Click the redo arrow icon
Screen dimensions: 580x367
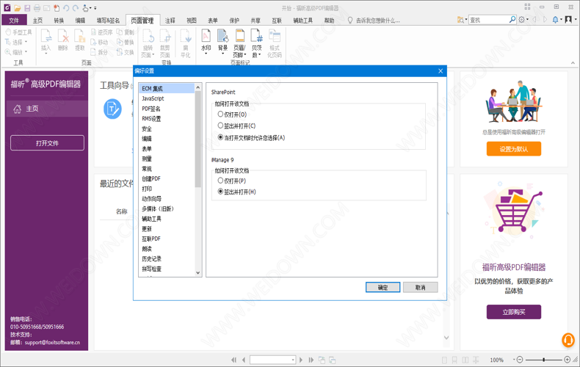pyautogui.click(x=76, y=8)
